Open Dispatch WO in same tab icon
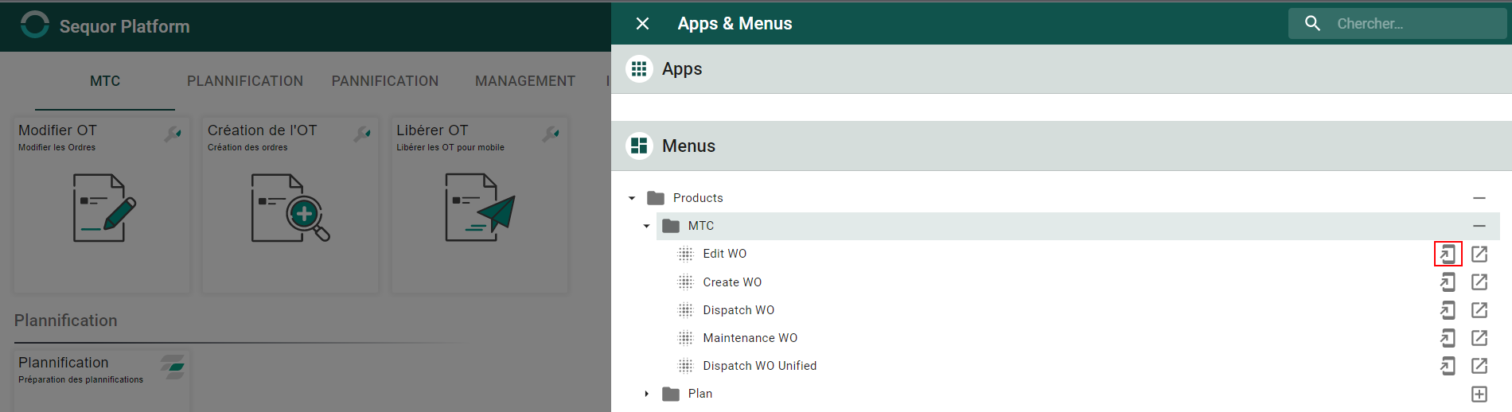 point(1448,310)
